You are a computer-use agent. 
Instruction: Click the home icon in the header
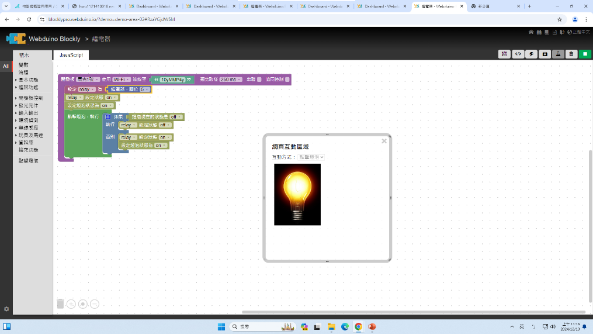pyautogui.click(x=531, y=32)
